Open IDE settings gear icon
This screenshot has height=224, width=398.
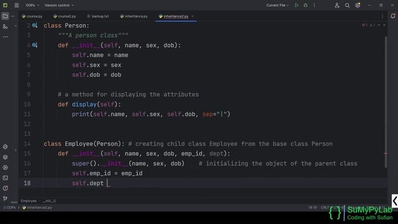click(358, 5)
